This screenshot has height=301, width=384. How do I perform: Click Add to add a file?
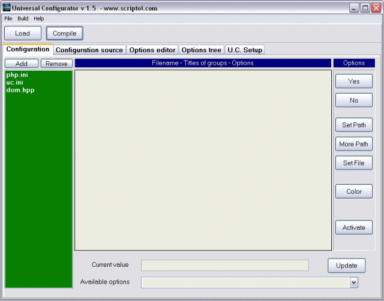click(21, 64)
